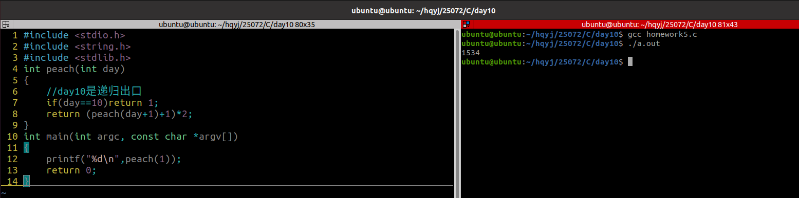Click the 'if(day==10)return 1;' line
The height and width of the screenshot is (198, 799).
tap(102, 103)
